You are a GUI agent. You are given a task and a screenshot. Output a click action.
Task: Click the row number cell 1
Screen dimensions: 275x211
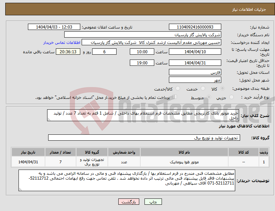pyautogui.click(x=264, y=162)
